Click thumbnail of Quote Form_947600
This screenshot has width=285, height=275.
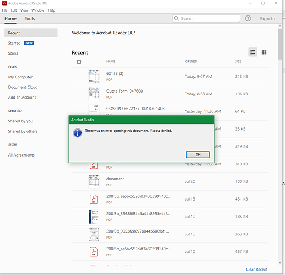pos(94,94)
